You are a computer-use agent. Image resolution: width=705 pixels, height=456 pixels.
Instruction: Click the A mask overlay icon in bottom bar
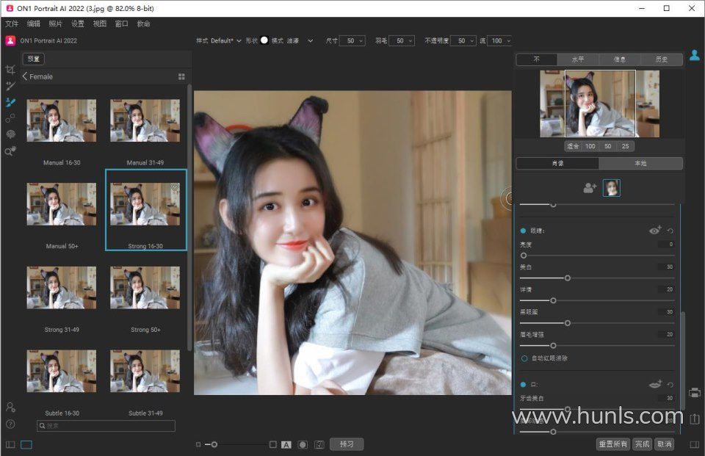[286, 445]
